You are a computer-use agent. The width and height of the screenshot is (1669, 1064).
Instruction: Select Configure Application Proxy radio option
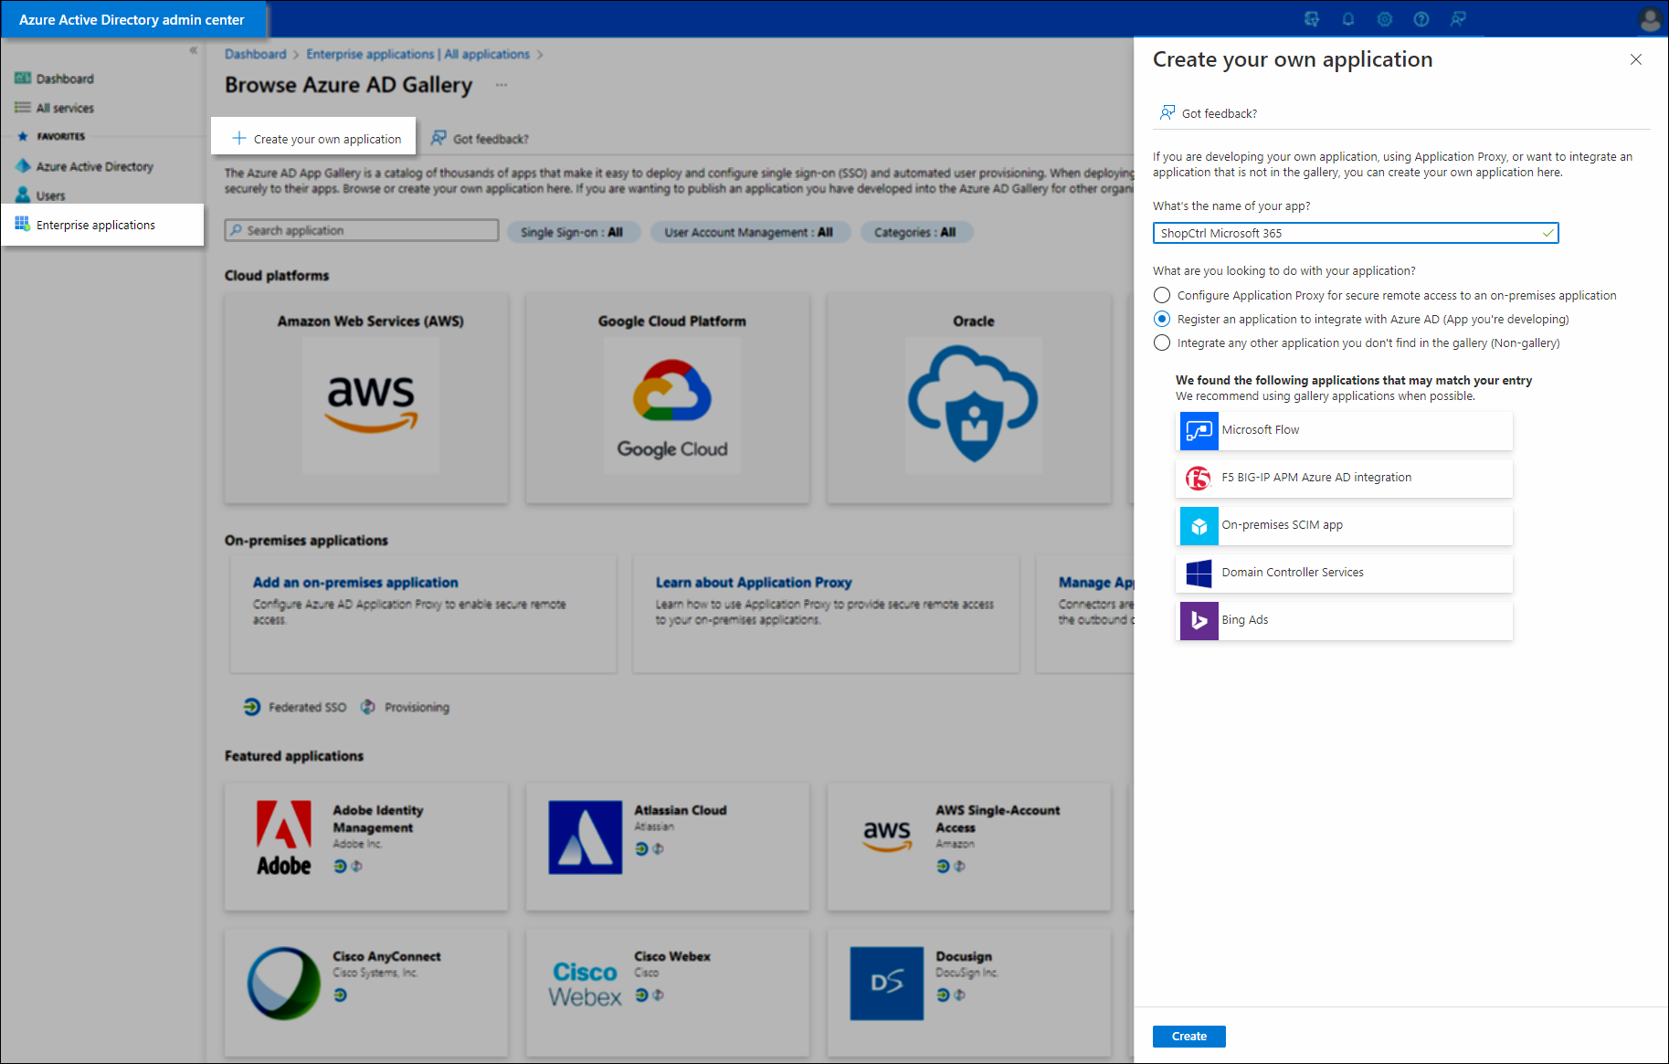1162,295
